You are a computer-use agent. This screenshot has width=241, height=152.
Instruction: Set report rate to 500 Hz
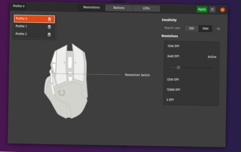192,29
